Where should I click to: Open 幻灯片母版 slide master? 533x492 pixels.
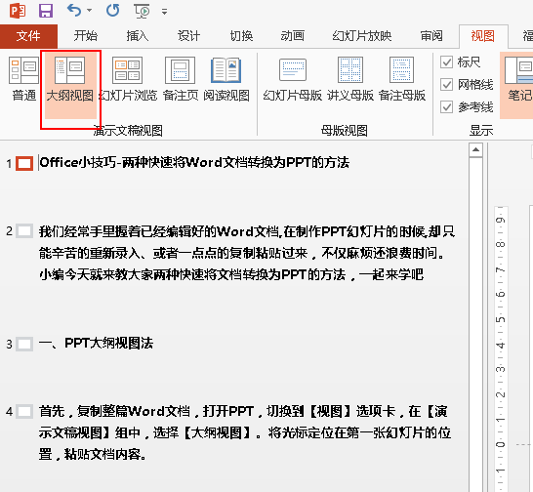pyautogui.click(x=293, y=79)
